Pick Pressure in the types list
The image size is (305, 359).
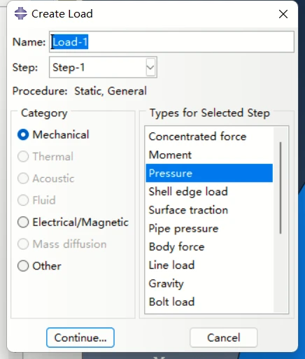point(209,173)
